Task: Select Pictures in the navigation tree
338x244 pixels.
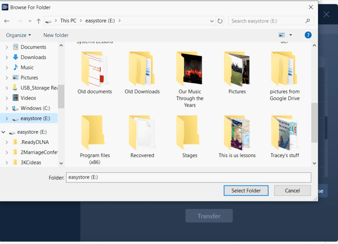Action: click(x=29, y=78)
